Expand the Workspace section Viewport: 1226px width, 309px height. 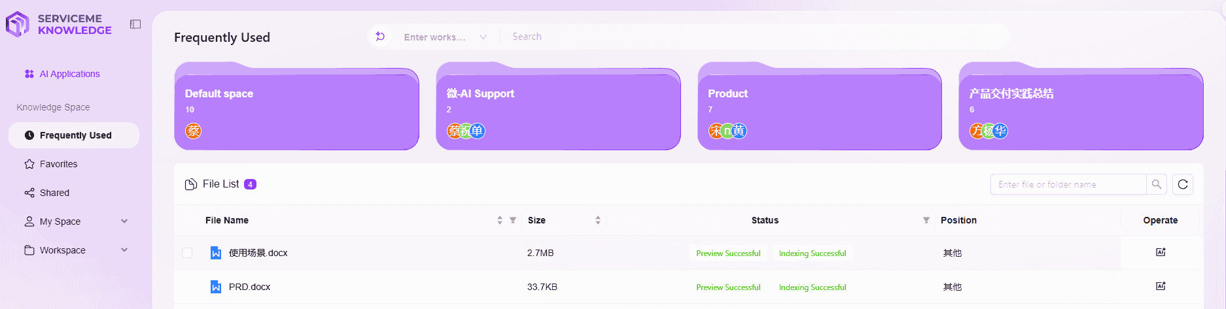point(124,250)
